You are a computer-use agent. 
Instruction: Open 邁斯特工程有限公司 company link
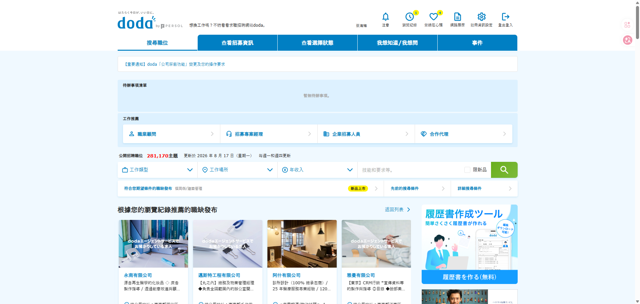click(x=219, y=275)
